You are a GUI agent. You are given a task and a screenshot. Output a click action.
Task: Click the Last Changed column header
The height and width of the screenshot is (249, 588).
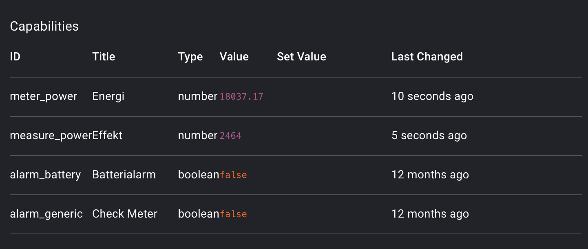pyautogui.click(x=427, y=57)
